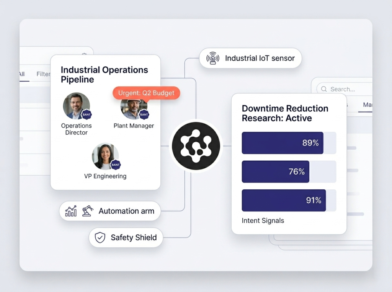Click the Plant Manager BANT badge

(x=144, y=115)
